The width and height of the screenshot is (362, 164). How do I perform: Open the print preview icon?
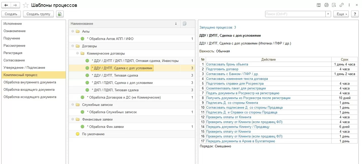[334, 5]
